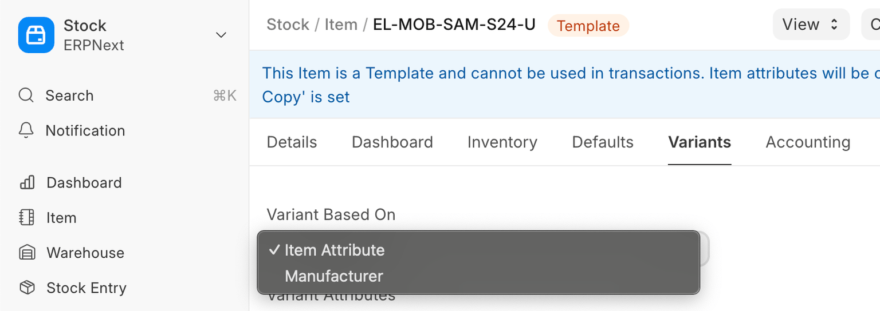
Task: Click the Stock breadcrumb link
Action: click(x=288, y=25)
